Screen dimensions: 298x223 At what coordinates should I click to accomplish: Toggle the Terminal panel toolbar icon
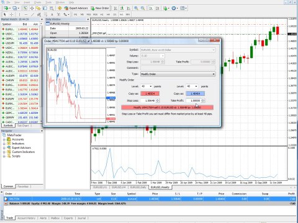pos(45,8)
